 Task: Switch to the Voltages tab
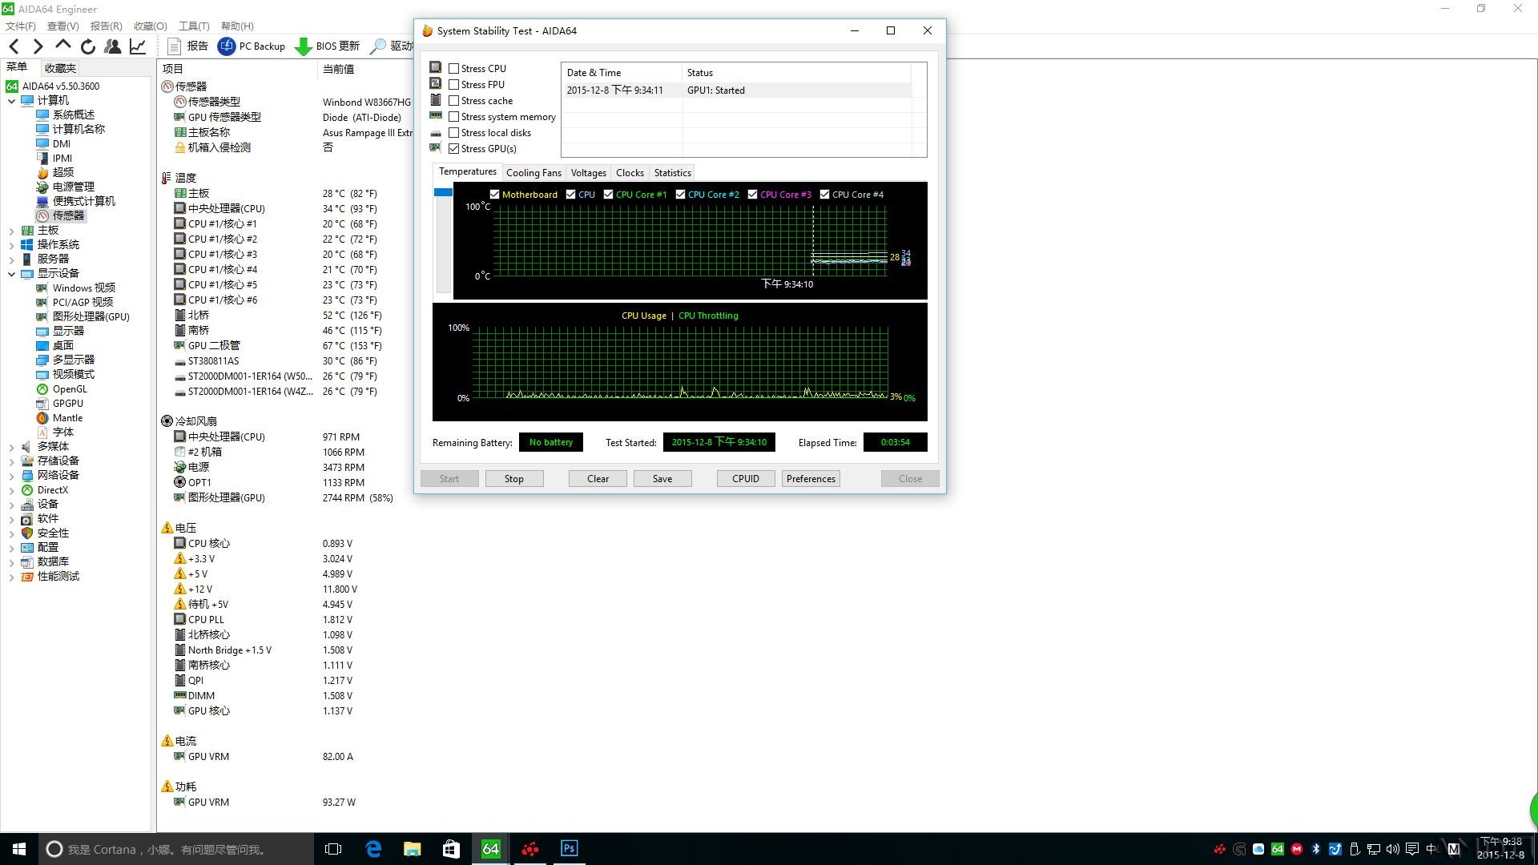pos(588,173)
